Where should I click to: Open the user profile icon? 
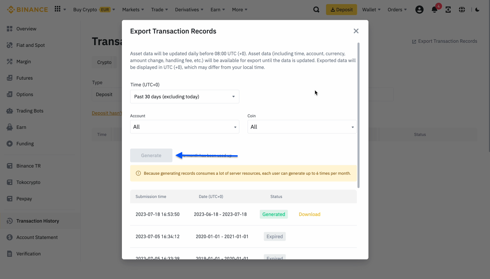(419, 10)
